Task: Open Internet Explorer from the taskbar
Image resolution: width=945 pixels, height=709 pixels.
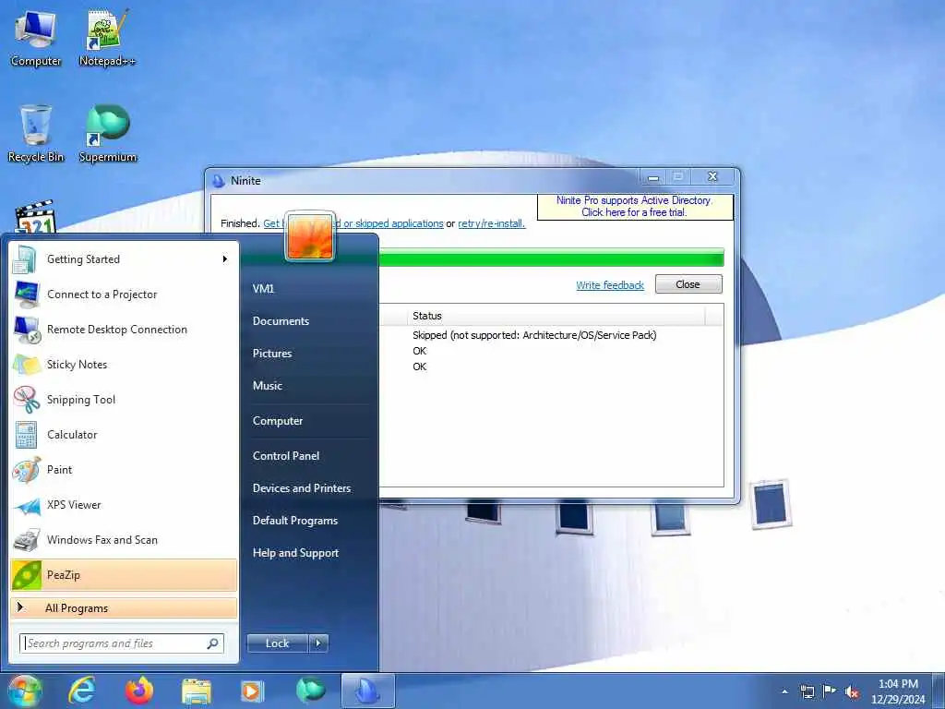Action: 82,691
